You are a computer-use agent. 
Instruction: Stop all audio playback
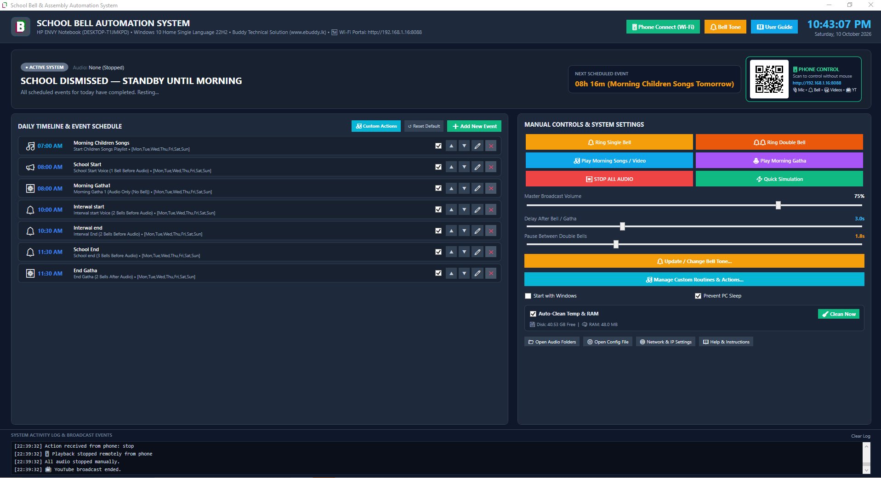click(609, 179)
